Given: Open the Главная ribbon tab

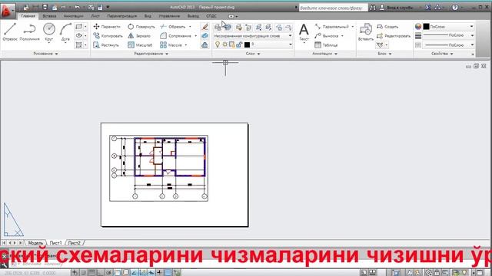Looking at the screenshot, I should [x=28, y=16].
